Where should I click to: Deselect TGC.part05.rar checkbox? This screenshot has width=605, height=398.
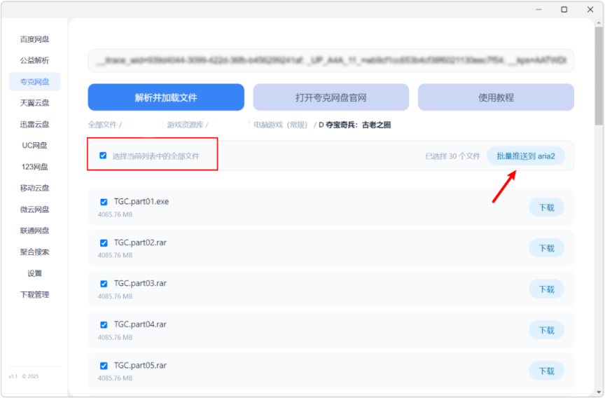(x=104, y=366)
